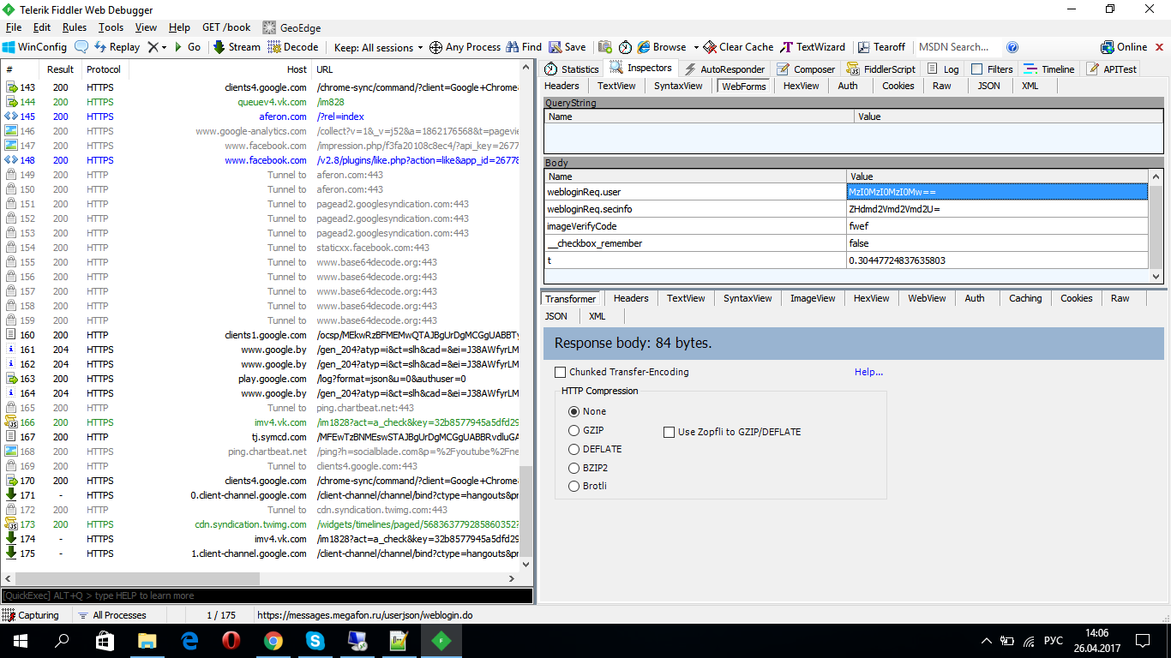Click the comment speech bubble icon
1171x658 pixels.
[81, 47]
